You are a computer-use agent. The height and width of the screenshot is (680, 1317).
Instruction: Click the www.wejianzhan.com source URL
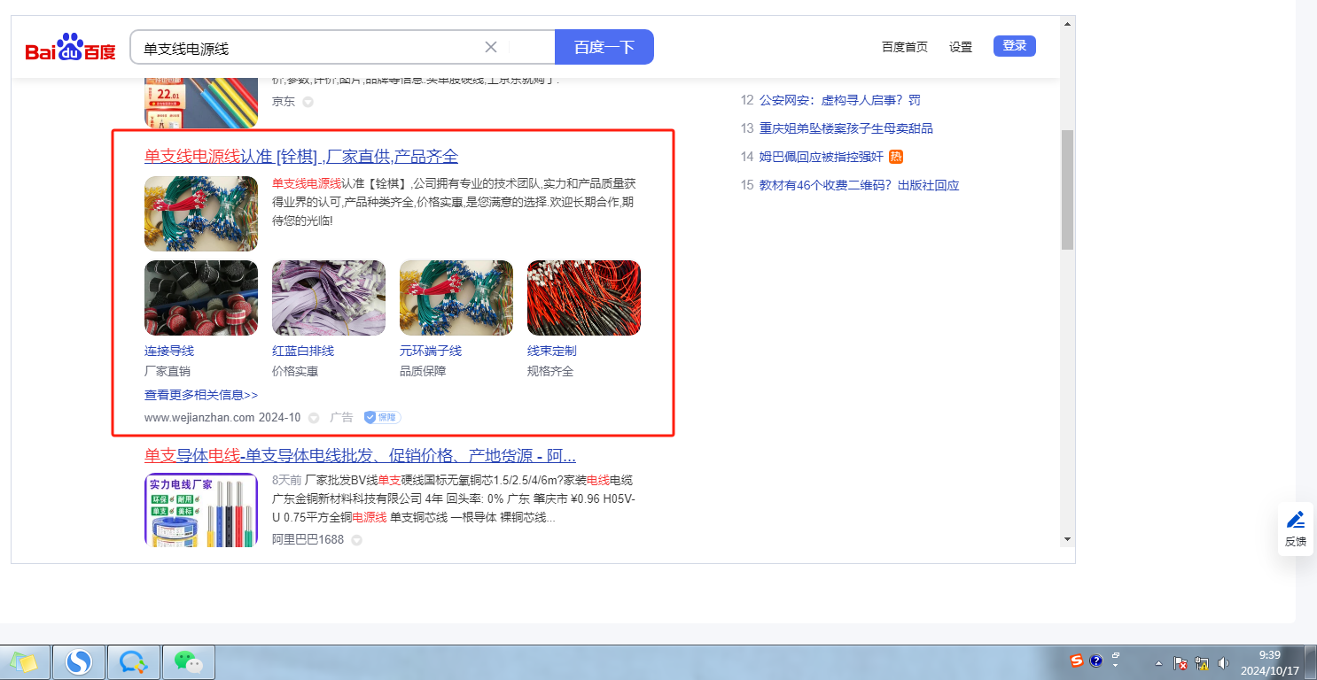pyautogui.click(x=199, y=417)
